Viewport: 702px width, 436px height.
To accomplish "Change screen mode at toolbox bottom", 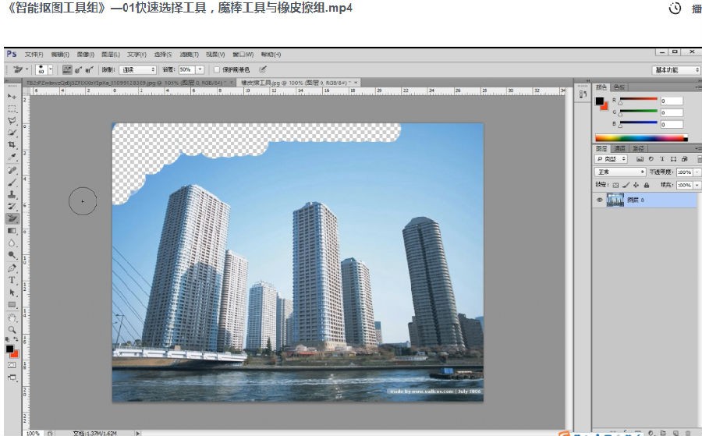I will pyautogui.click(x=12, y=378).
